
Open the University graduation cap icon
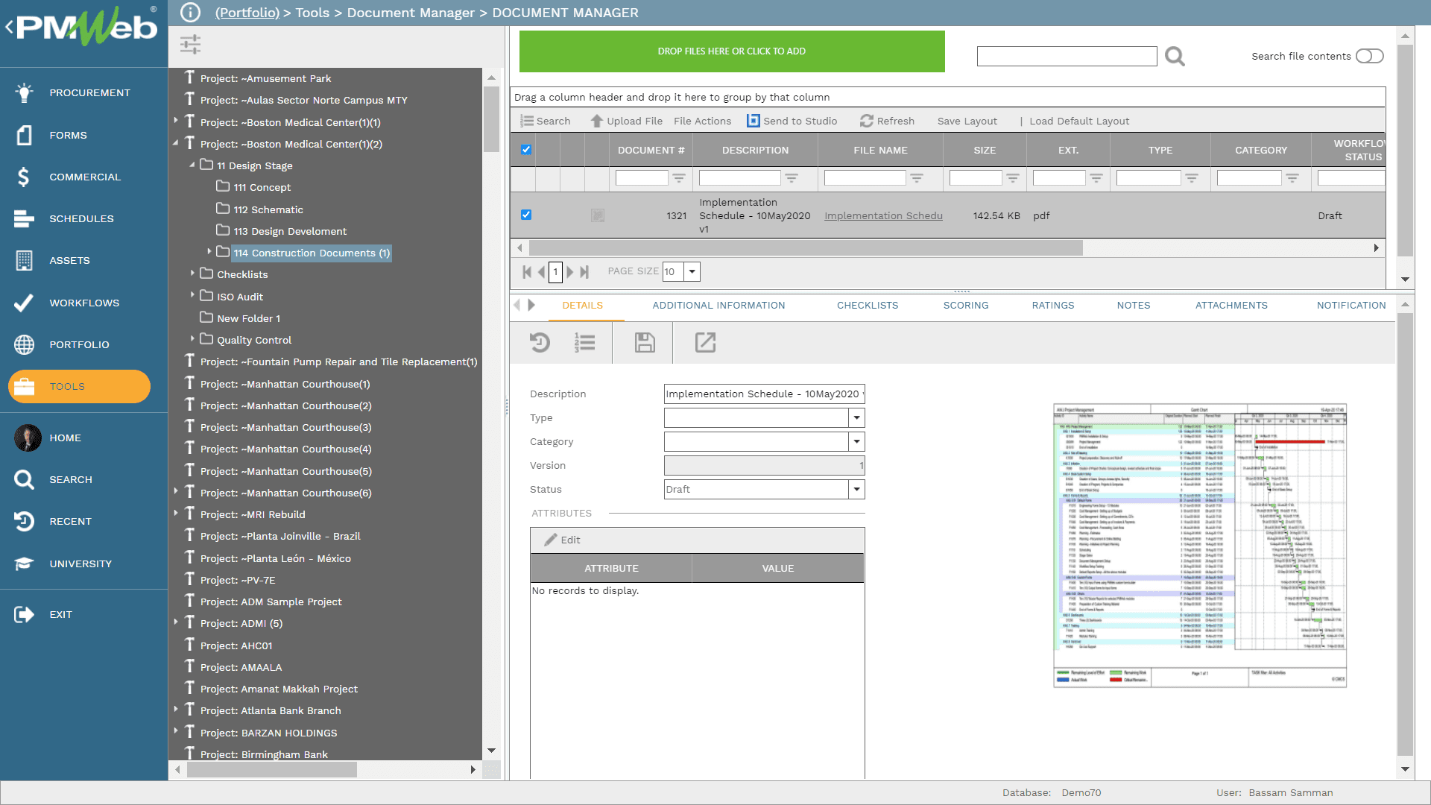click(24, 563)
